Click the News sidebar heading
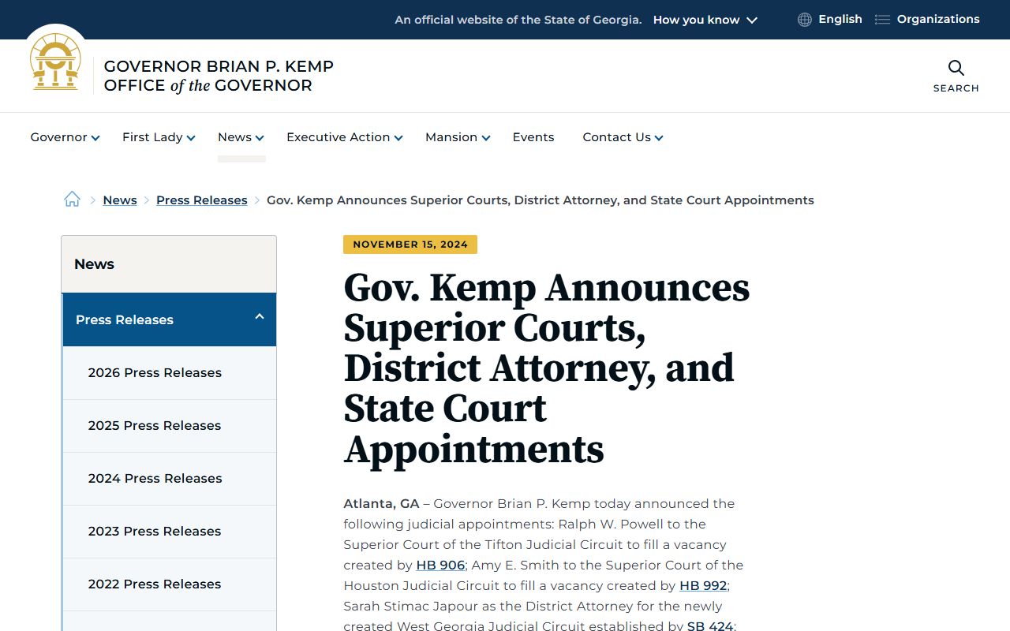1010x631 pixels. [94, 264]
